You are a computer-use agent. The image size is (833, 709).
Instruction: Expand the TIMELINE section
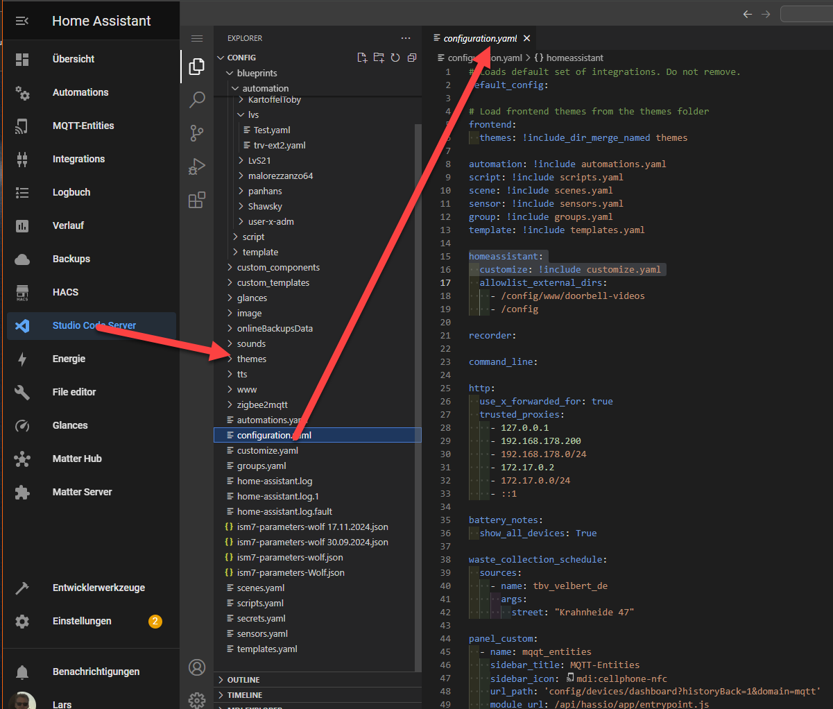(244, 695)
